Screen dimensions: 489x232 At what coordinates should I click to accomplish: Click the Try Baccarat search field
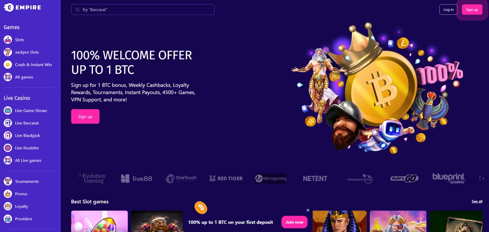[143, 10]
